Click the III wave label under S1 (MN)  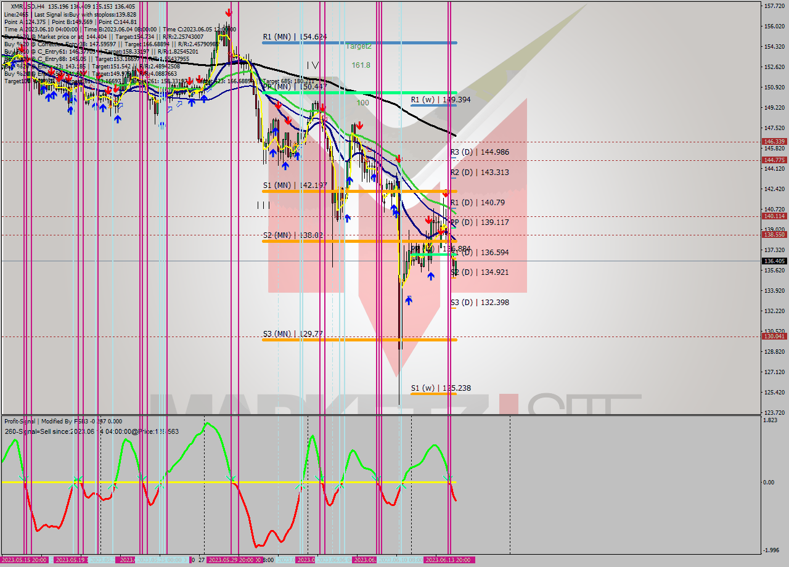(x=263, y=205)
